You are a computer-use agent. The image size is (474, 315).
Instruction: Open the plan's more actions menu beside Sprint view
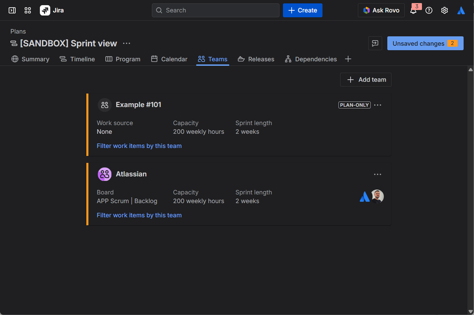click(127, 43)
